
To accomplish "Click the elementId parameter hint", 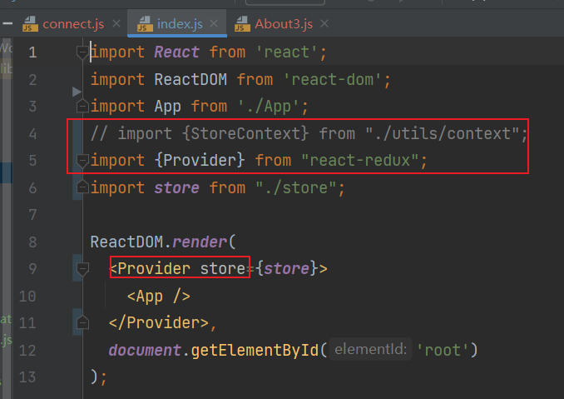I will coord(370,349).
